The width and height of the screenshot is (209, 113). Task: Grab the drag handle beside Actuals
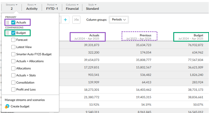click(8, 23)
